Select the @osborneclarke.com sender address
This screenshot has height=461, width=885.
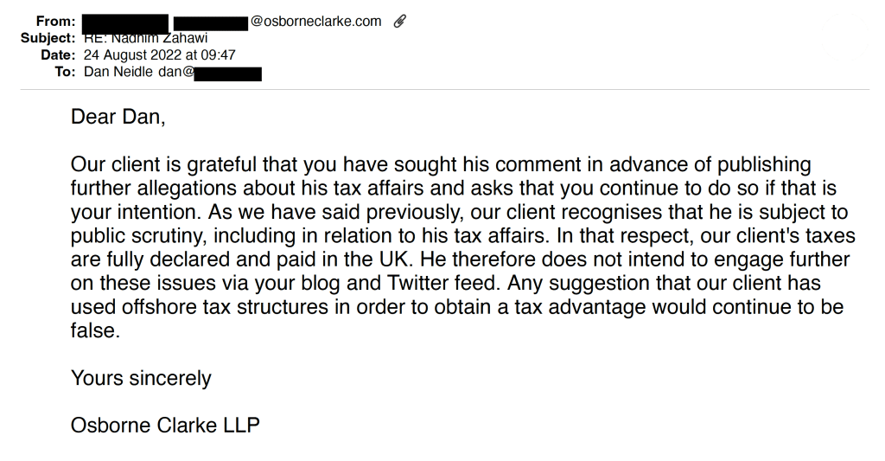click(x=315, y=22)
